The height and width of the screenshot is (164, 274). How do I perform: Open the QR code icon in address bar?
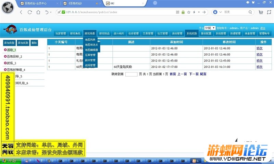tap(177, 12)
